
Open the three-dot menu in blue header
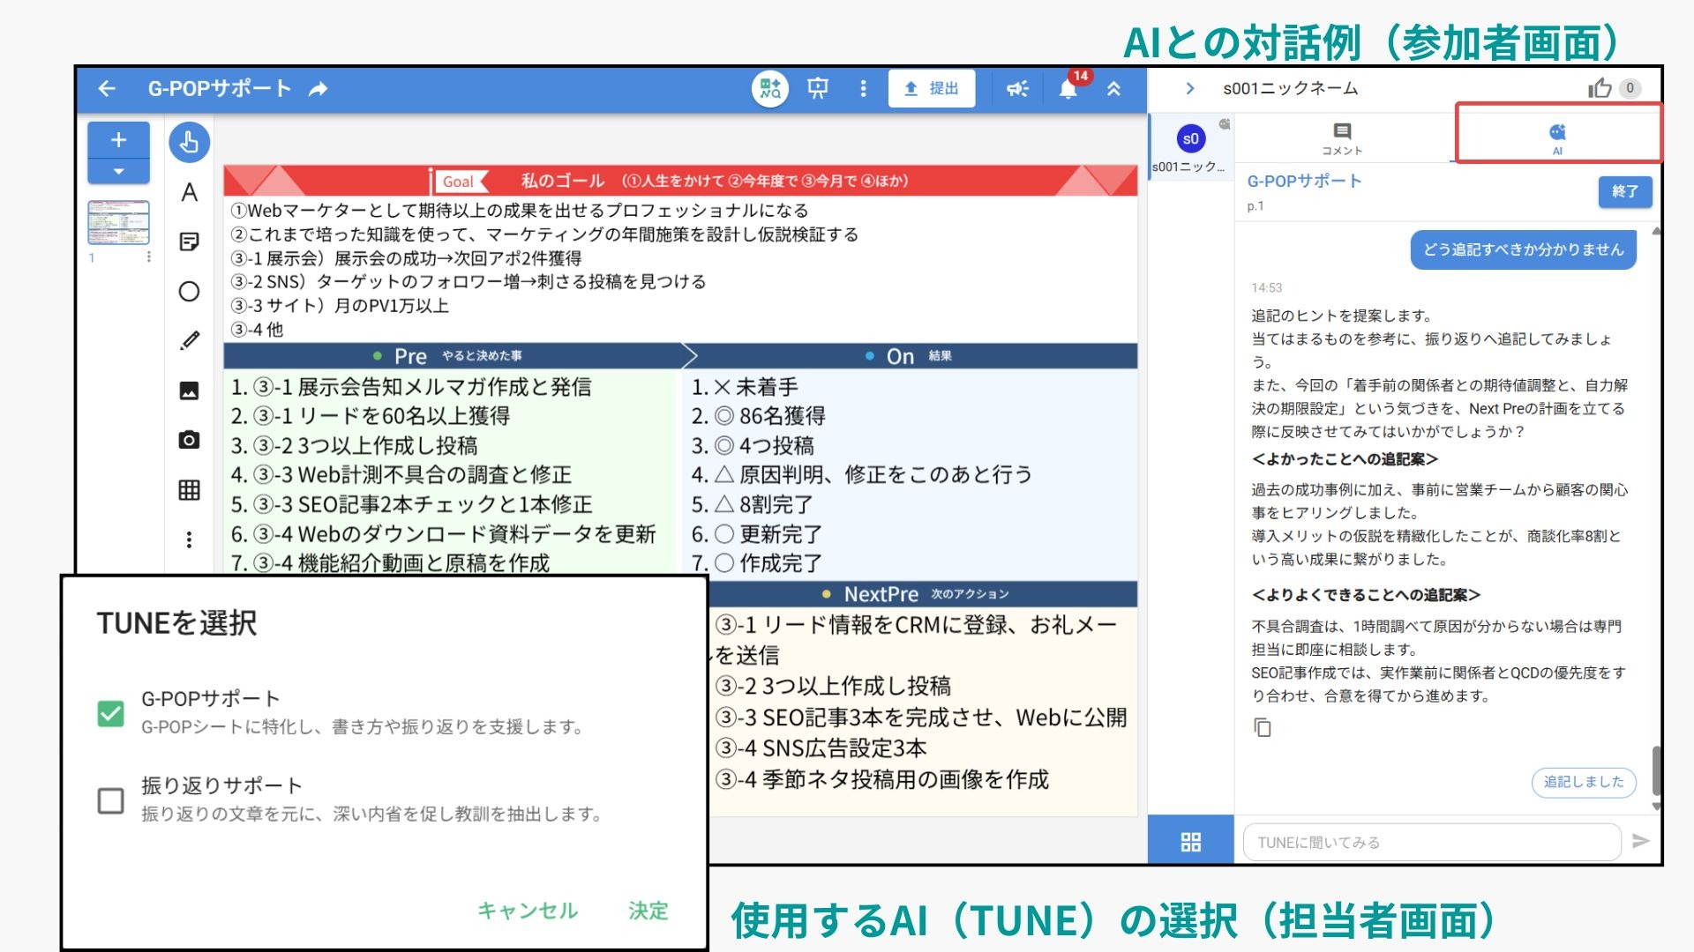(x=863, y=88)
